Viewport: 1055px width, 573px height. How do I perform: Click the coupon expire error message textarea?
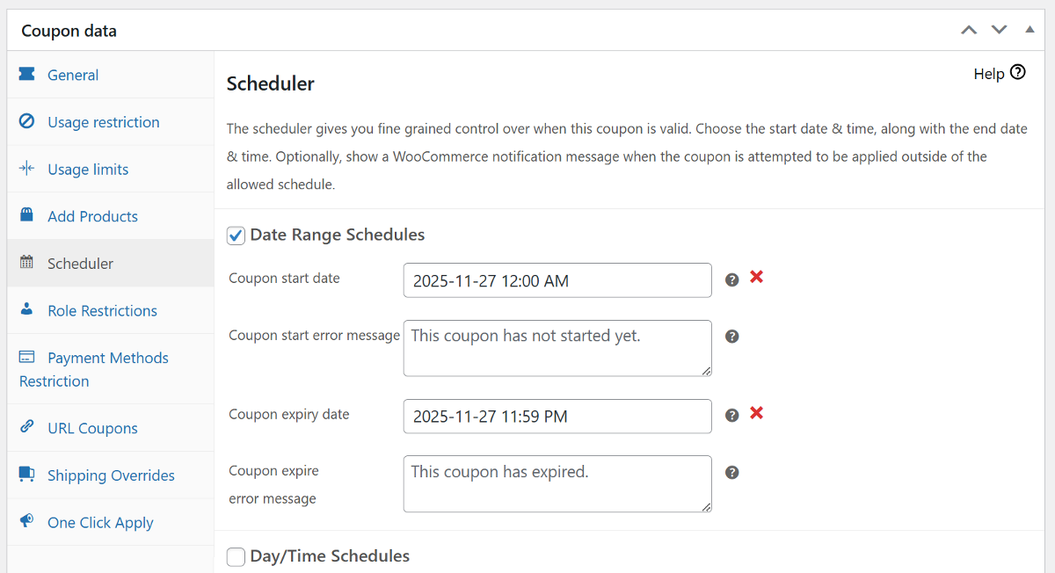[557, 483]
